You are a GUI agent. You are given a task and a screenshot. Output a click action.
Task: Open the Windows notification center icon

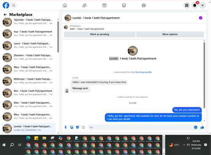pos(206,145)
